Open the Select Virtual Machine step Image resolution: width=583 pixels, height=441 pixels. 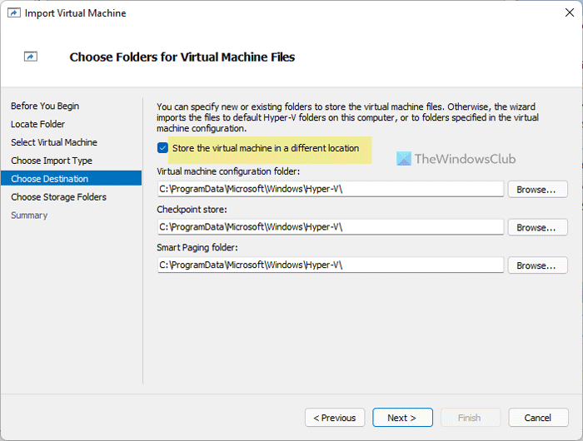(54, 142)
